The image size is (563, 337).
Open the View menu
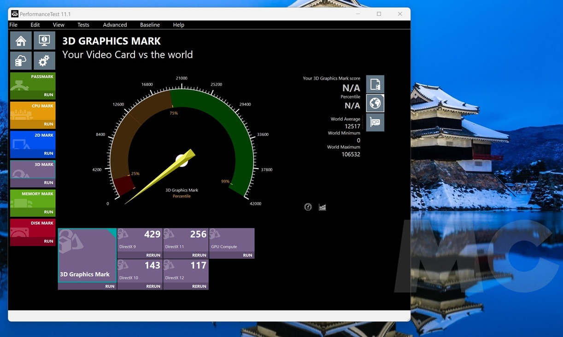pyautogui.click(x=59, y=25)
